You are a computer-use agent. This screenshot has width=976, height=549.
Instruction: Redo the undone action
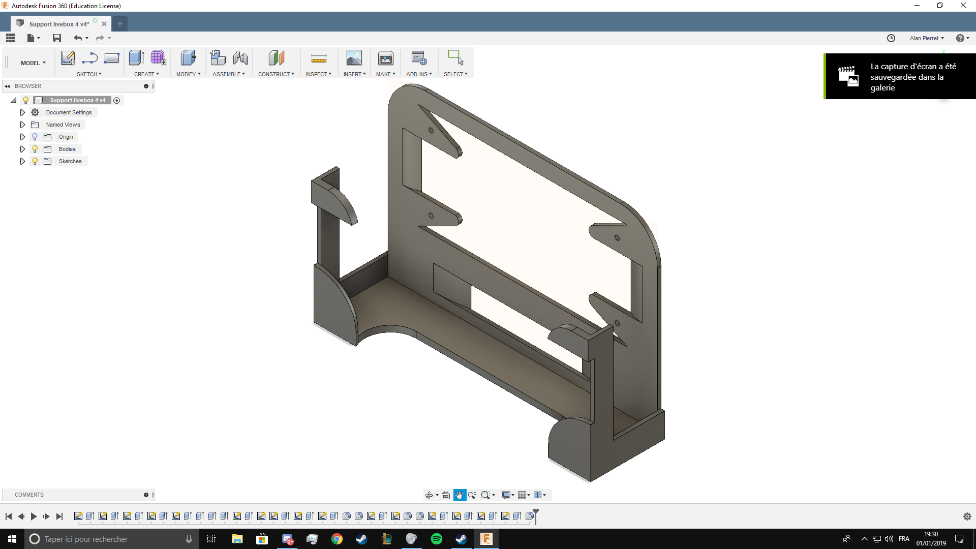100,38
